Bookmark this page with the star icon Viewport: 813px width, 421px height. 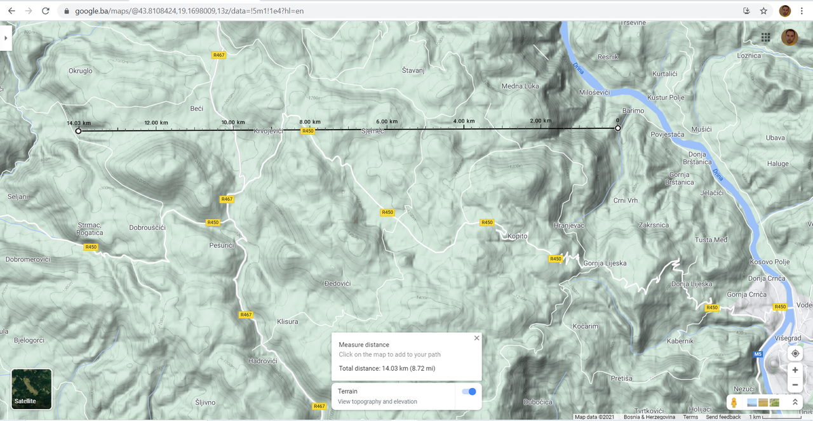click(x=763, y=11)
